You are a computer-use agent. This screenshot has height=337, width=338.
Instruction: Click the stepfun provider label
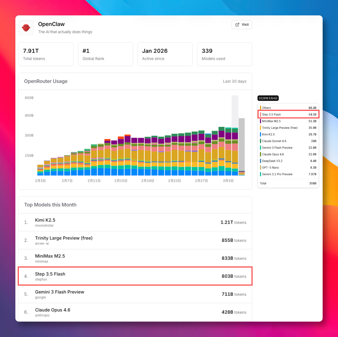pyautogui.click(x=41, y=279)
